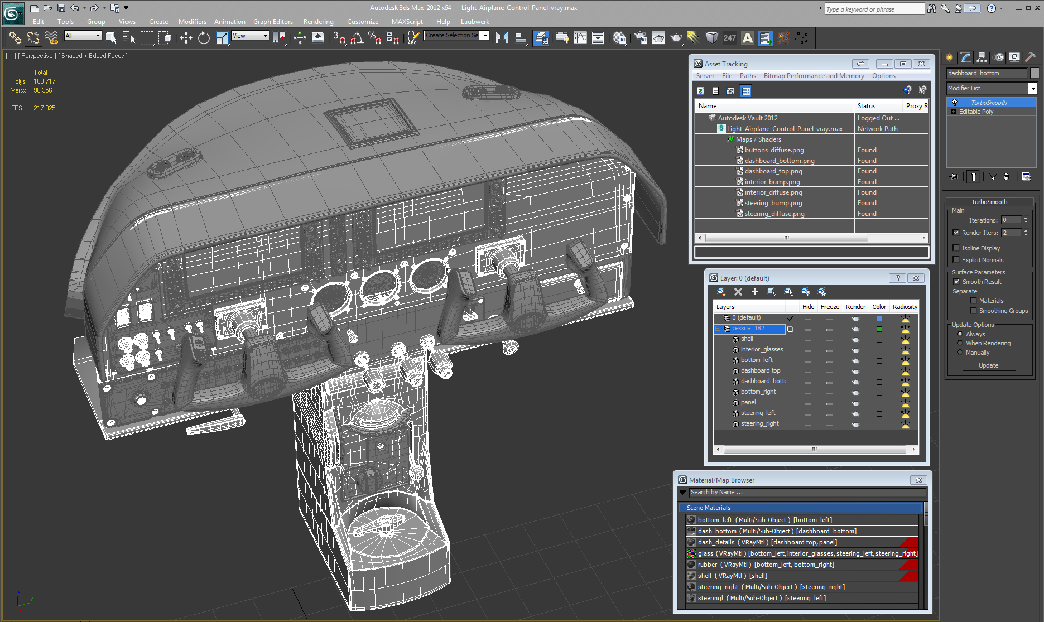
Task: Enable Separate by Smoothing Groups checkbox
Action: click(x=974, y=311)
